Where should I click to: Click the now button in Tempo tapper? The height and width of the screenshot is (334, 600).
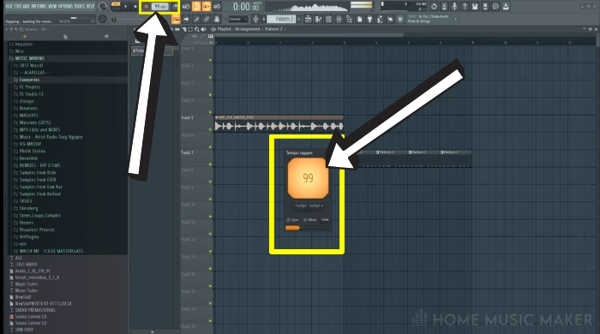click(x=325, y=220)
